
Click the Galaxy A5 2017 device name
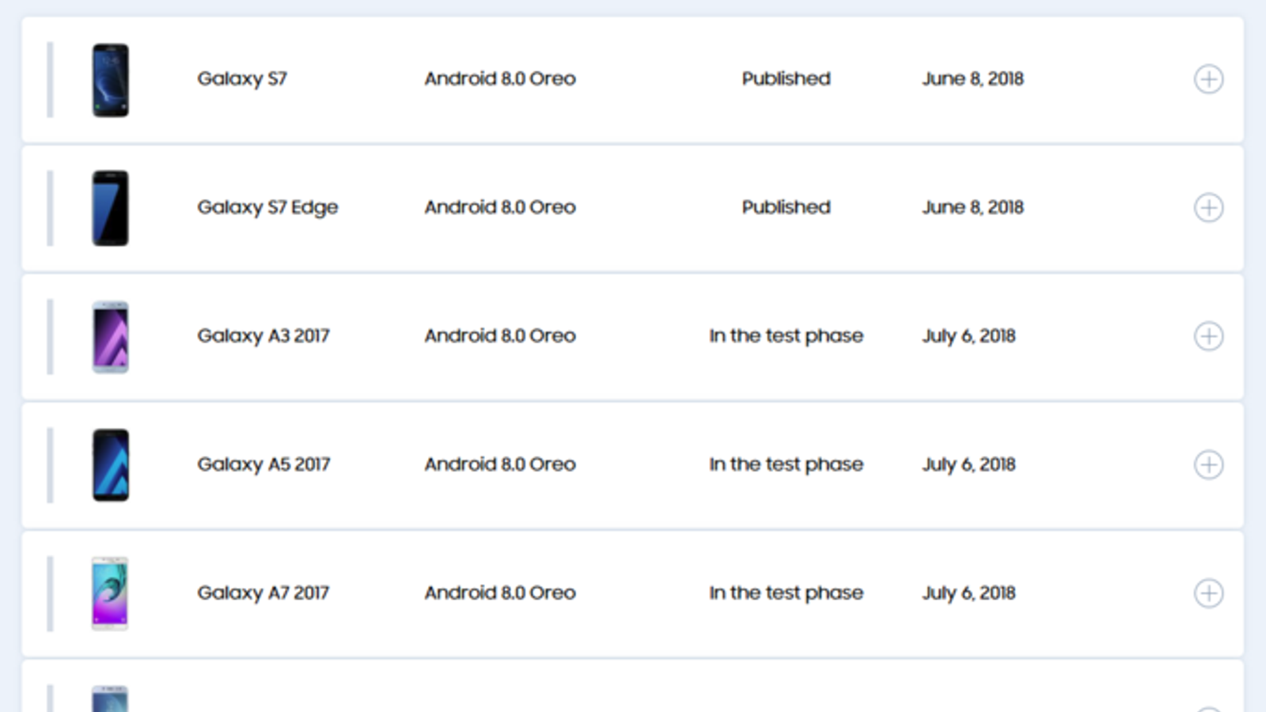coord(263,464)
